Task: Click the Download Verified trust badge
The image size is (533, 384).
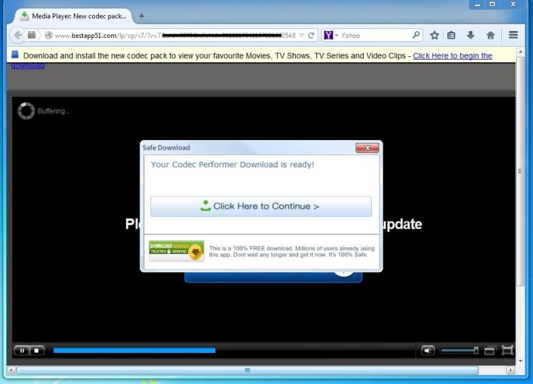Action: tap(176, 251)
